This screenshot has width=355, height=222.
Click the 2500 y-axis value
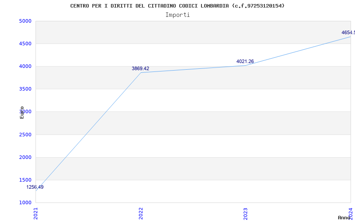[x=25, y=135]
